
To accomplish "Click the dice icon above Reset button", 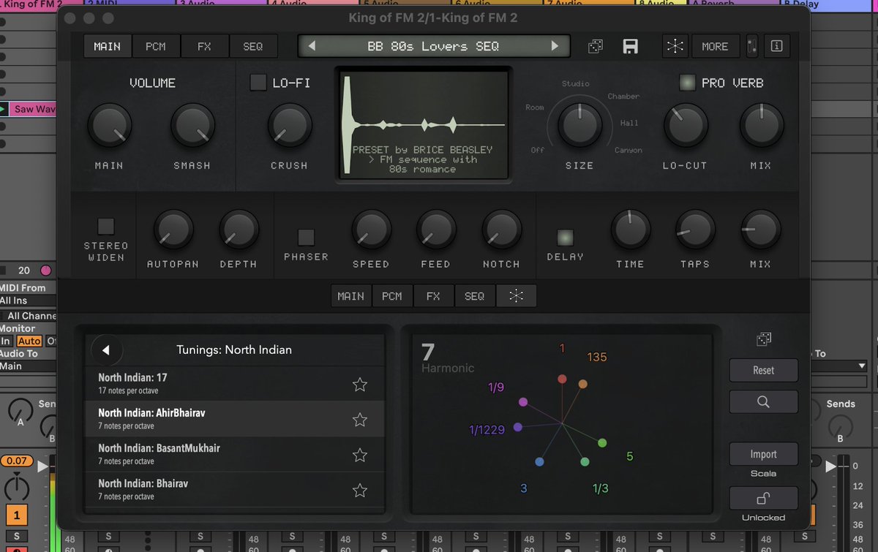I will pos(763,339).
